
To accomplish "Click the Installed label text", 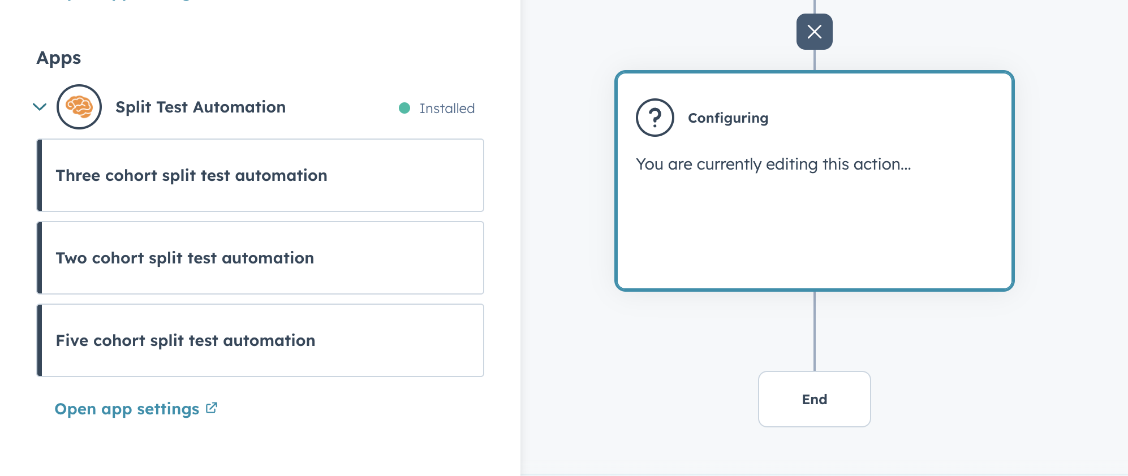I will tap(446, 108).
